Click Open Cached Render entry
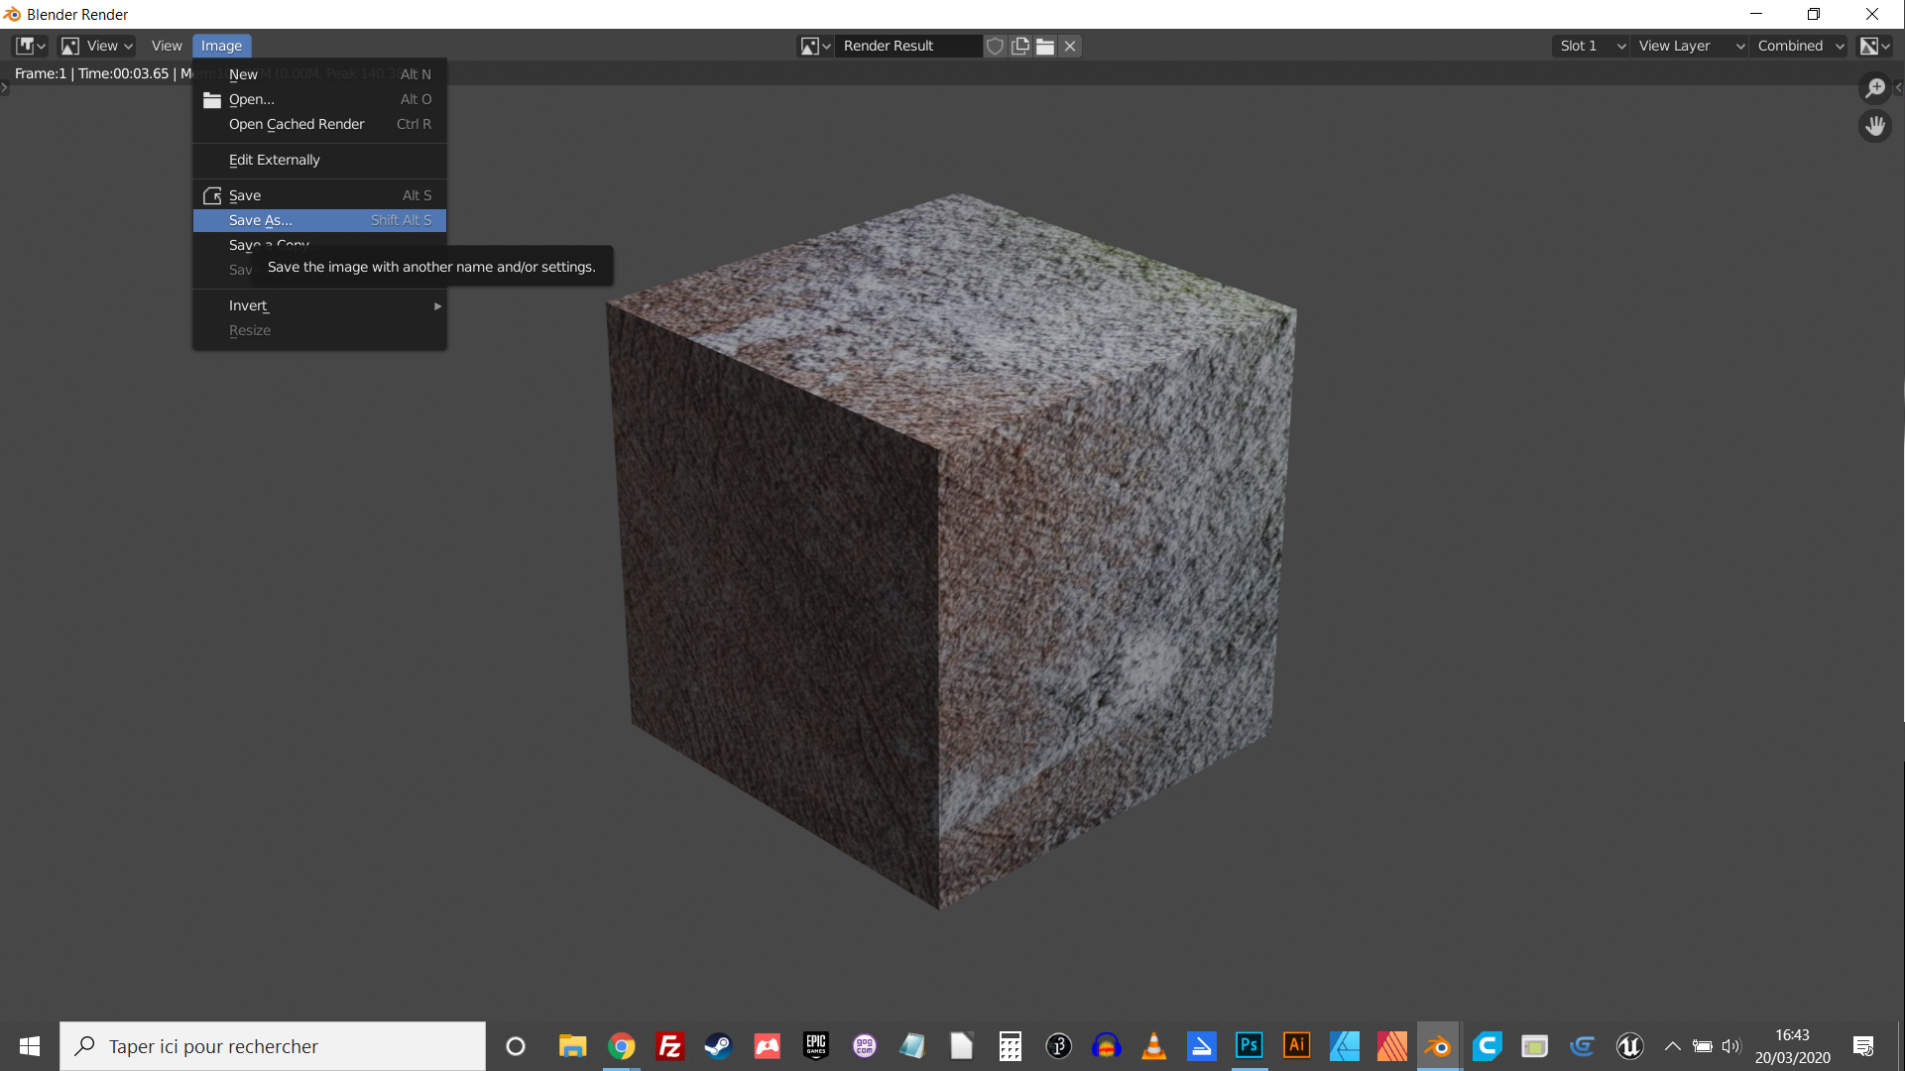The width and height of the screenshot is (1905, 1071). [297, 124]
